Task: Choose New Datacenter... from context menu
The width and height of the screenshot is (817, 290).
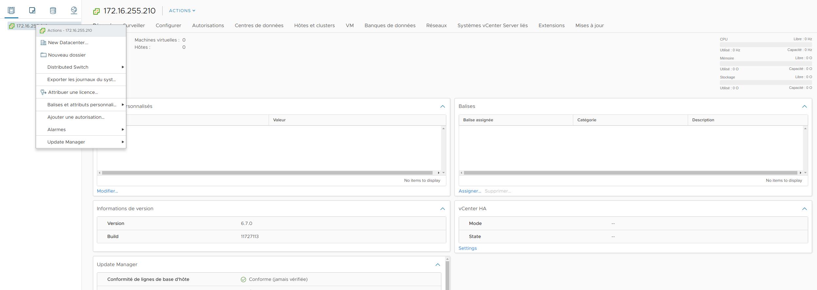Action: 81,43
